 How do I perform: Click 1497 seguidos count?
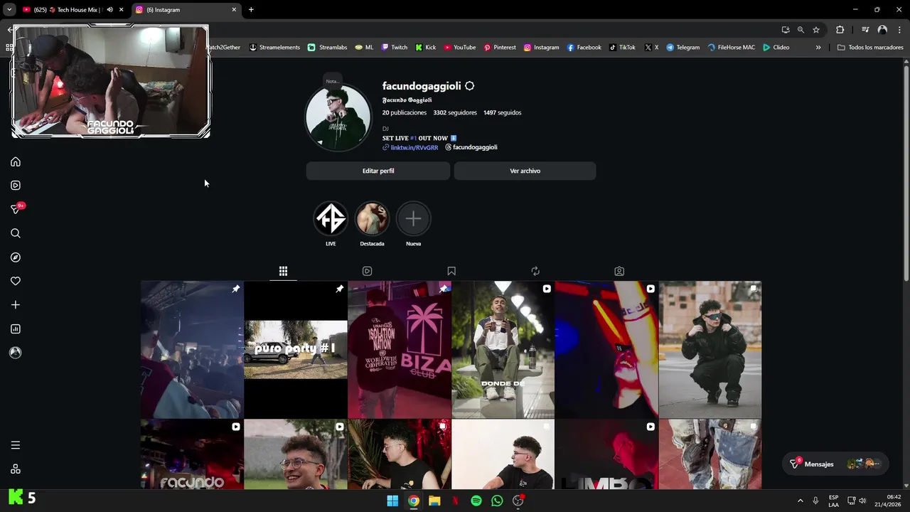click(503, 112)
